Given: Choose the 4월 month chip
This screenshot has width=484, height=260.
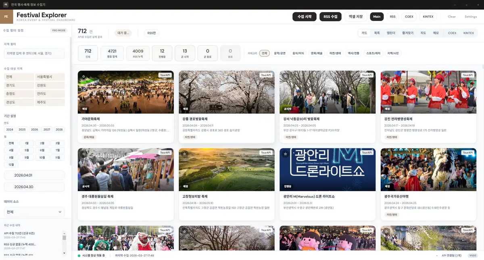Looking at the screenshot, I should (x=11, y=150).
